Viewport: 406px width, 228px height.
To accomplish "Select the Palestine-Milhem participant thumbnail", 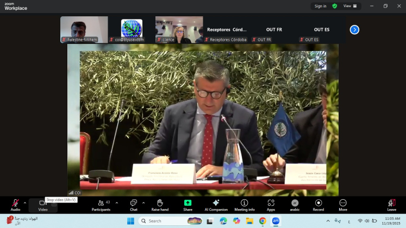I will click(x=84, y=29).
